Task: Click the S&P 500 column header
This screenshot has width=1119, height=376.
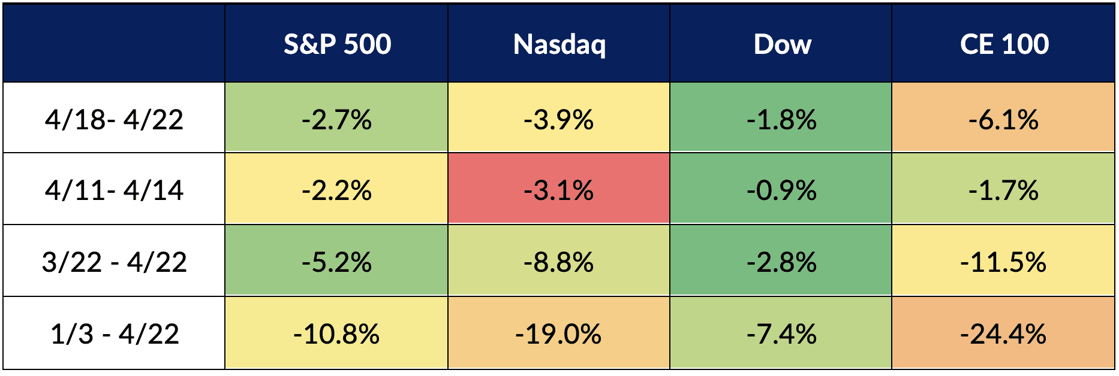Action: coord(336,44)
